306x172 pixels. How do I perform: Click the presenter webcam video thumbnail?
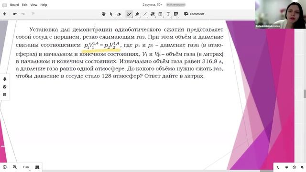[280, 14]
